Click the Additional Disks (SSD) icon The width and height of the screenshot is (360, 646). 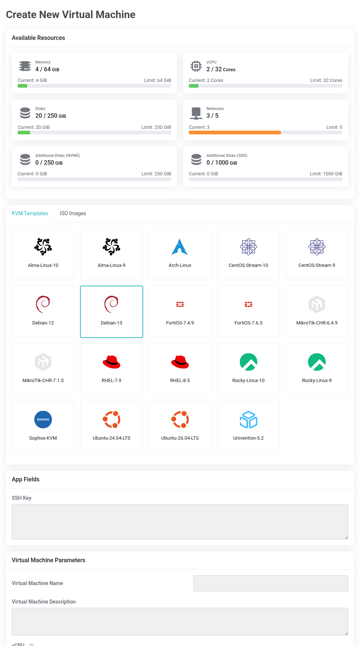[x=196, y=159]
